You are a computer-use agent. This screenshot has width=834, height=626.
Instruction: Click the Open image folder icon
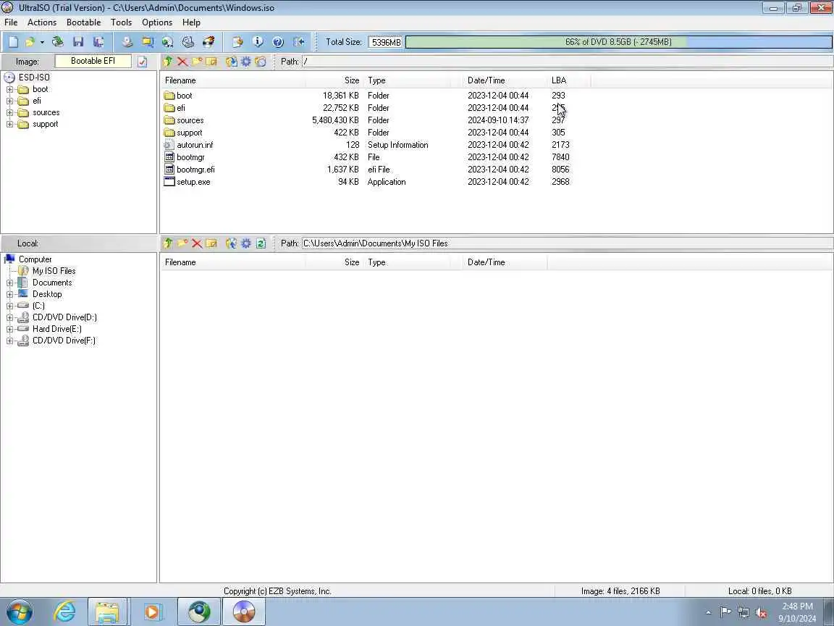30,42
